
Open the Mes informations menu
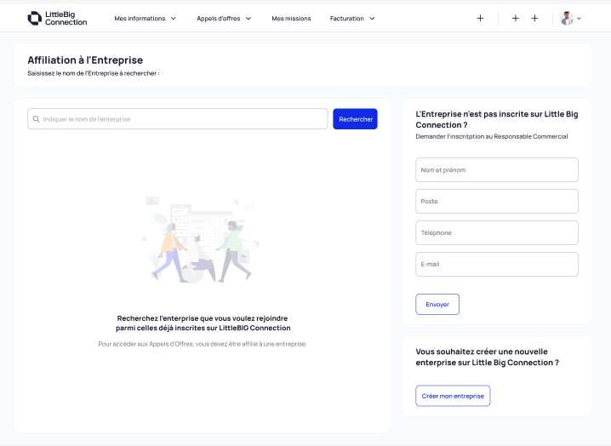145,19
